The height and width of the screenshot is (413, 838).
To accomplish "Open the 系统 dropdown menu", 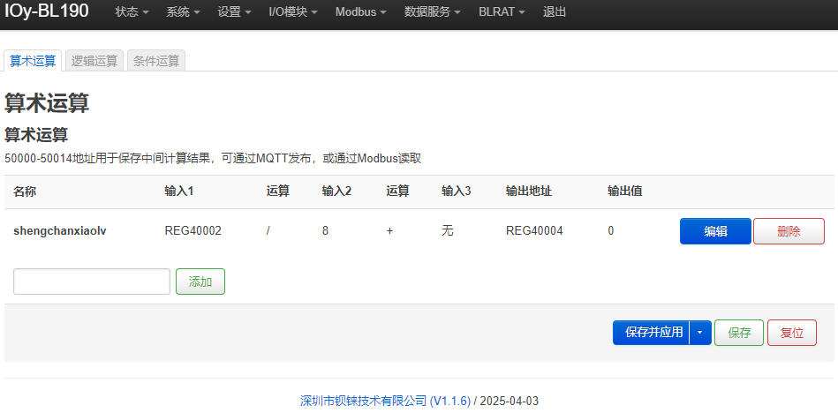I will point(183,11).
